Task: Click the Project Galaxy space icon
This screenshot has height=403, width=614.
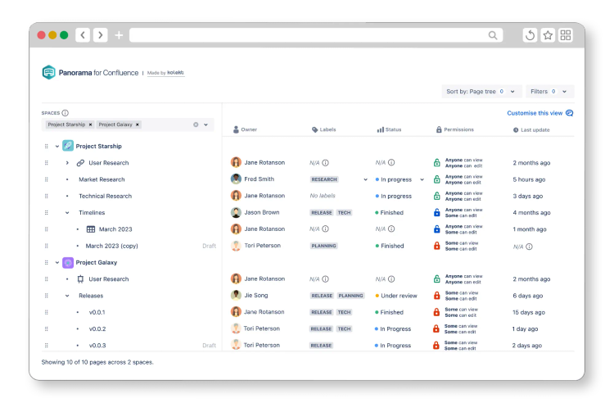Action: click(68, 262)
